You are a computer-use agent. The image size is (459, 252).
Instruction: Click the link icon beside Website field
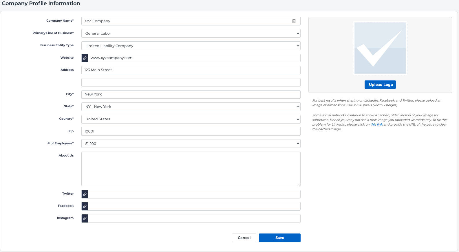click(85, 58)
